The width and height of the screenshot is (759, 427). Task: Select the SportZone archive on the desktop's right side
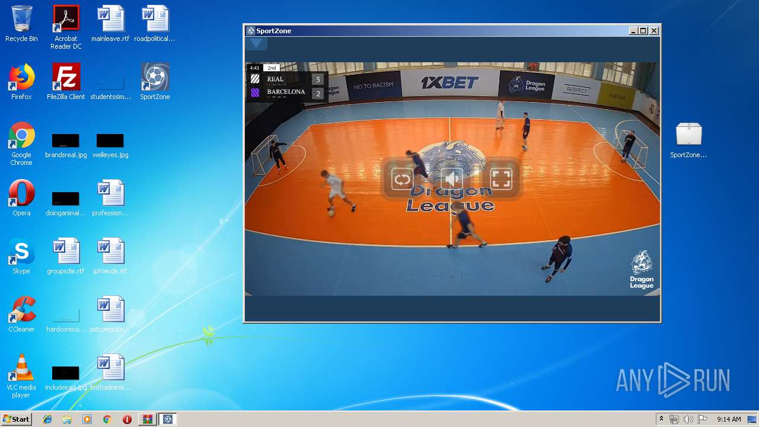pyautogui.click(x=688, y=140)
